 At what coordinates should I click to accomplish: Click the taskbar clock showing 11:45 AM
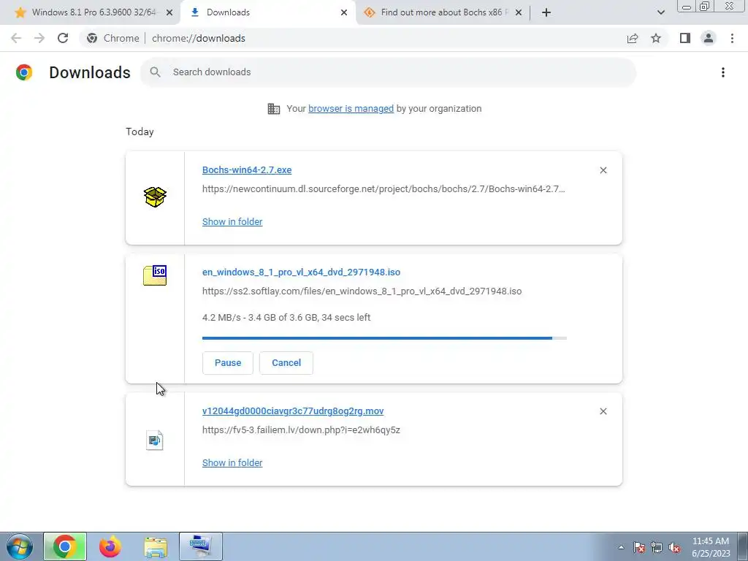pyautogui.click(x=710, y=547)
